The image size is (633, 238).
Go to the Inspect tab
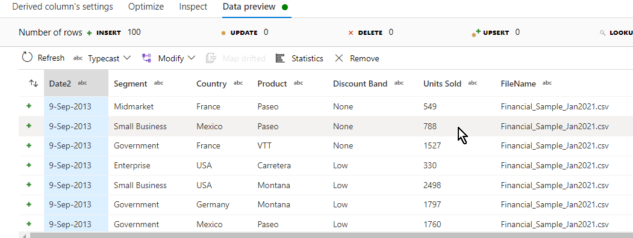193,7
